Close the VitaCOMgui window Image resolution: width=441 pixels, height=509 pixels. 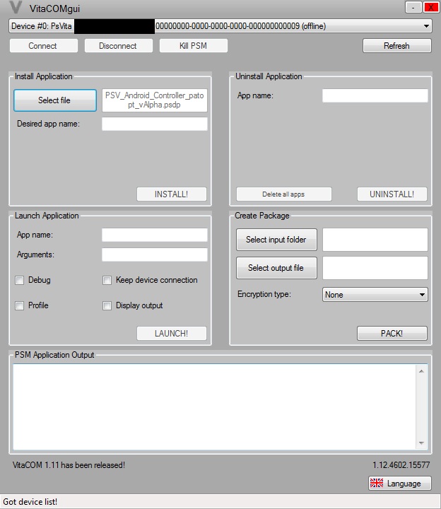pyautogui.click(x=431, y=7)
